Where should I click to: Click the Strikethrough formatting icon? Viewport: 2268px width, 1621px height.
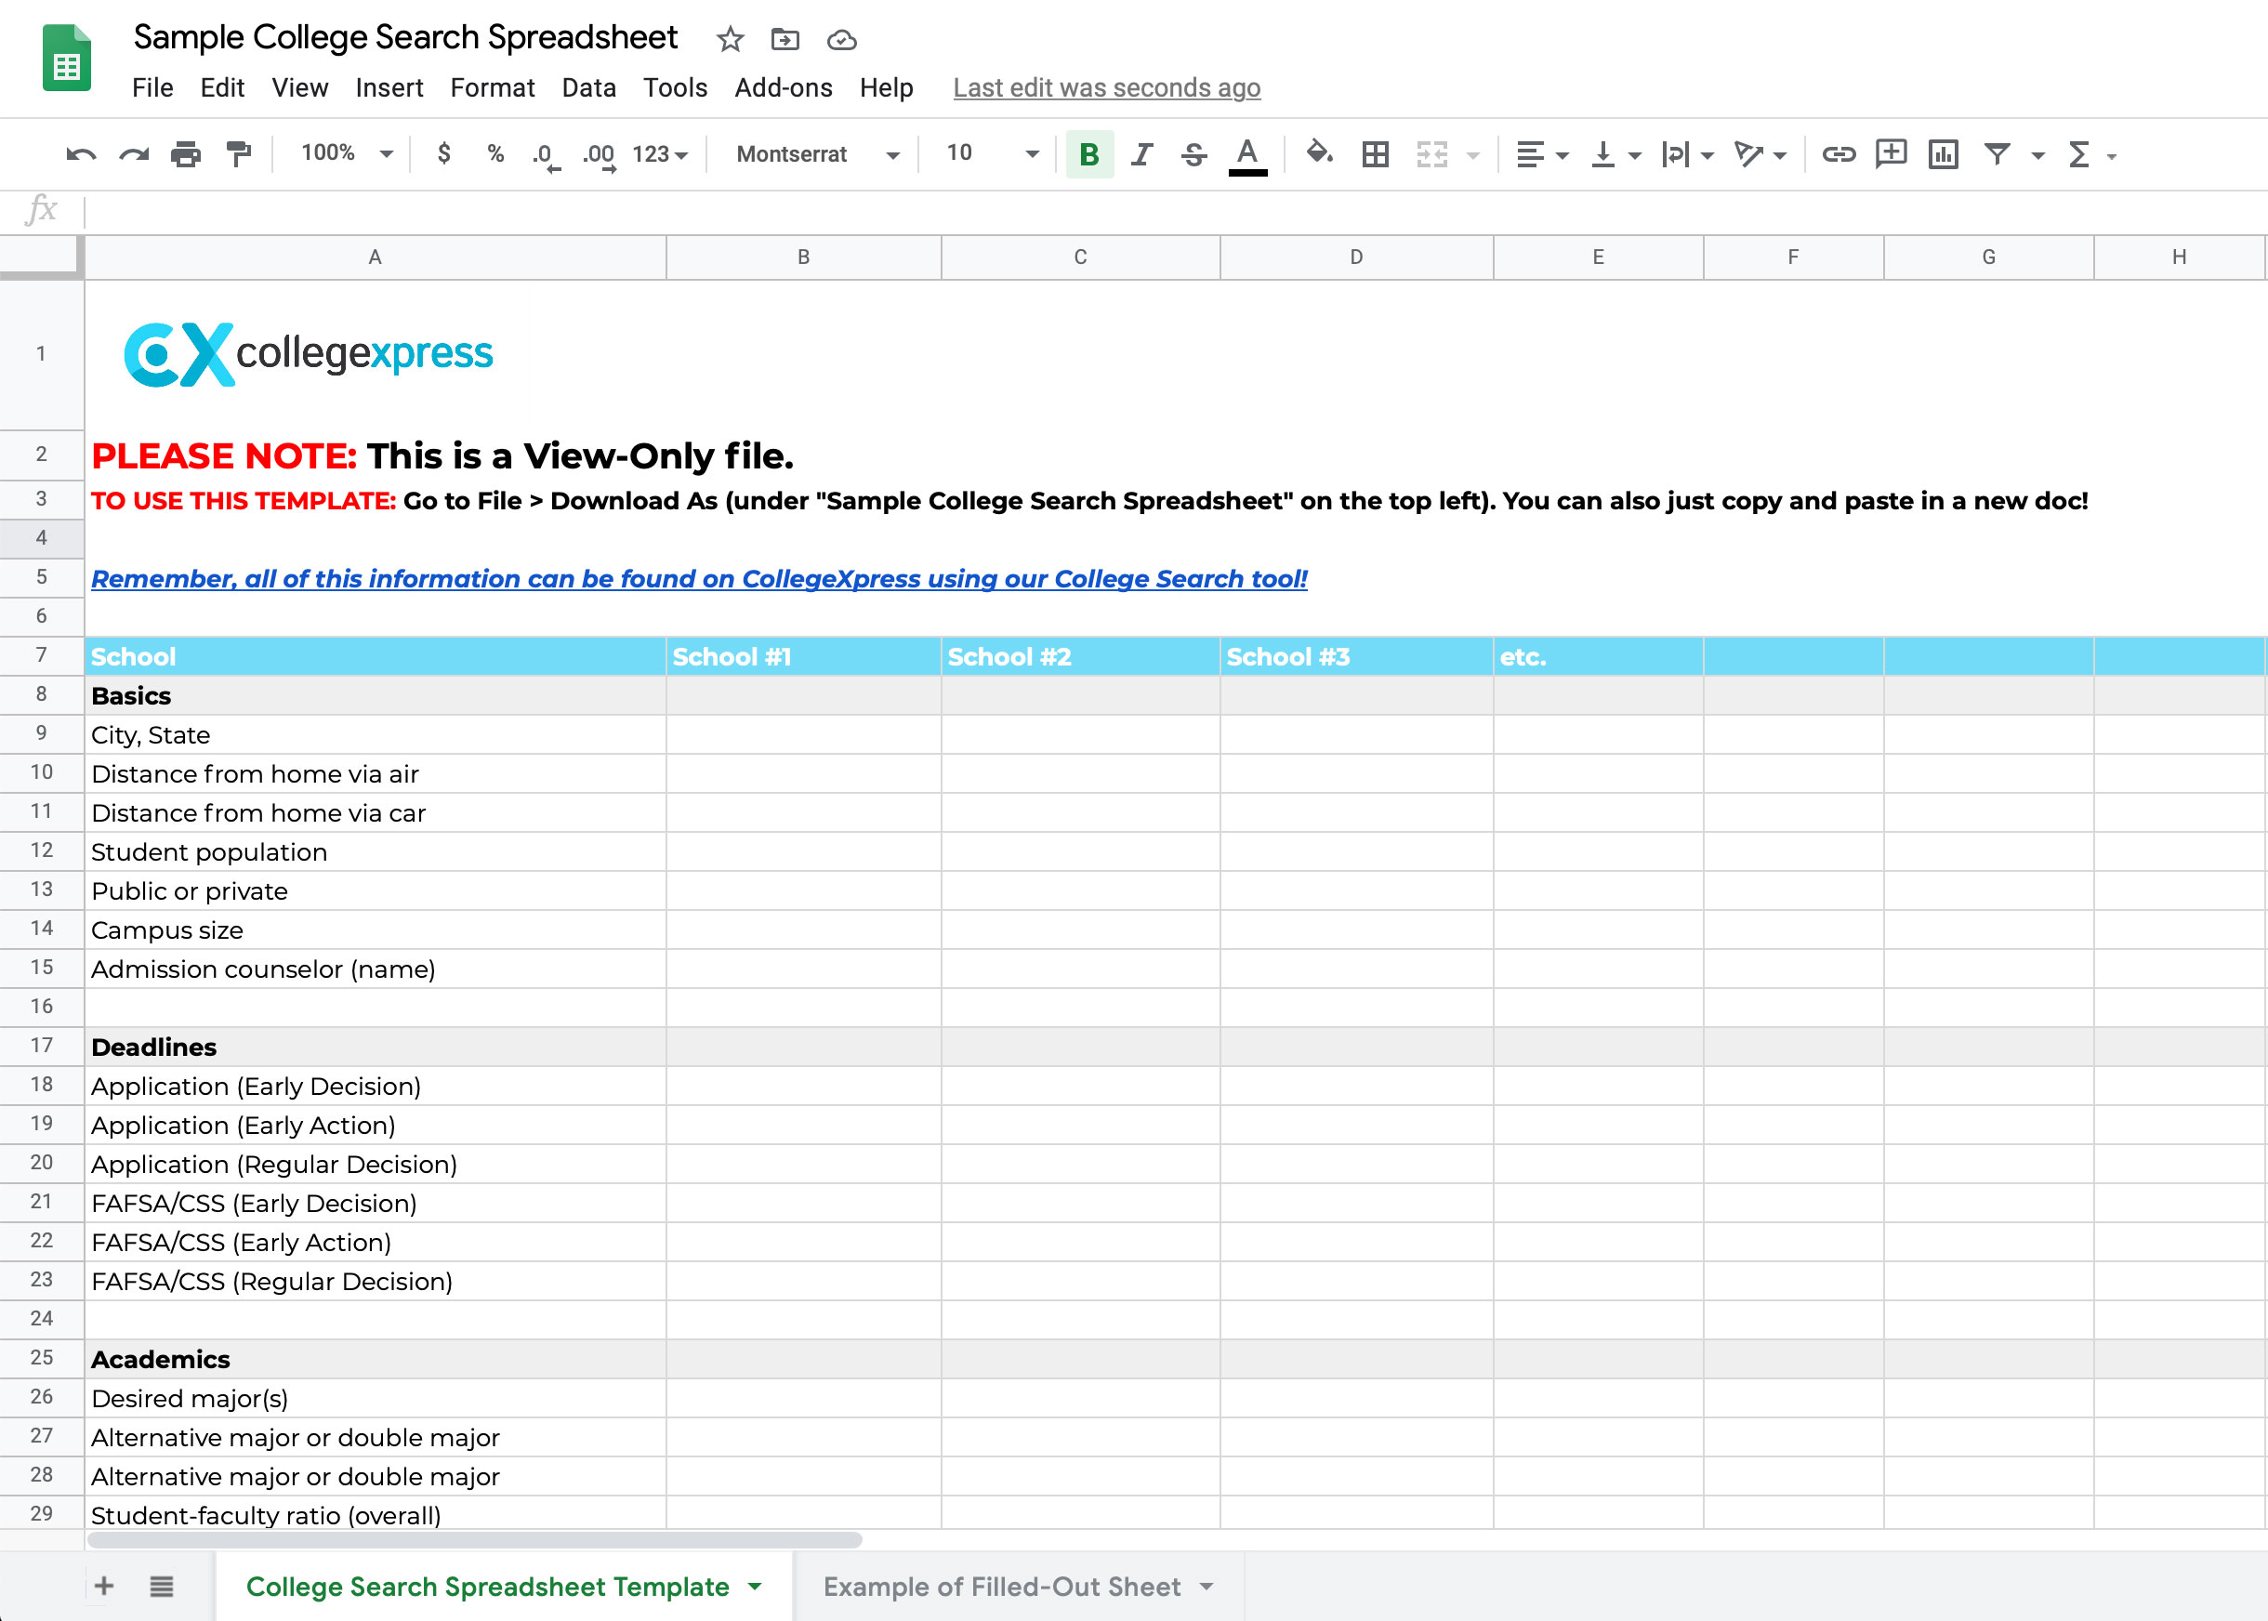[x=1191, y=154]
